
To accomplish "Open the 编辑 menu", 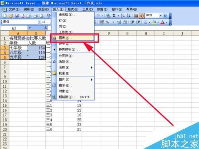I will pyautogui.click(x=29, y=9).
